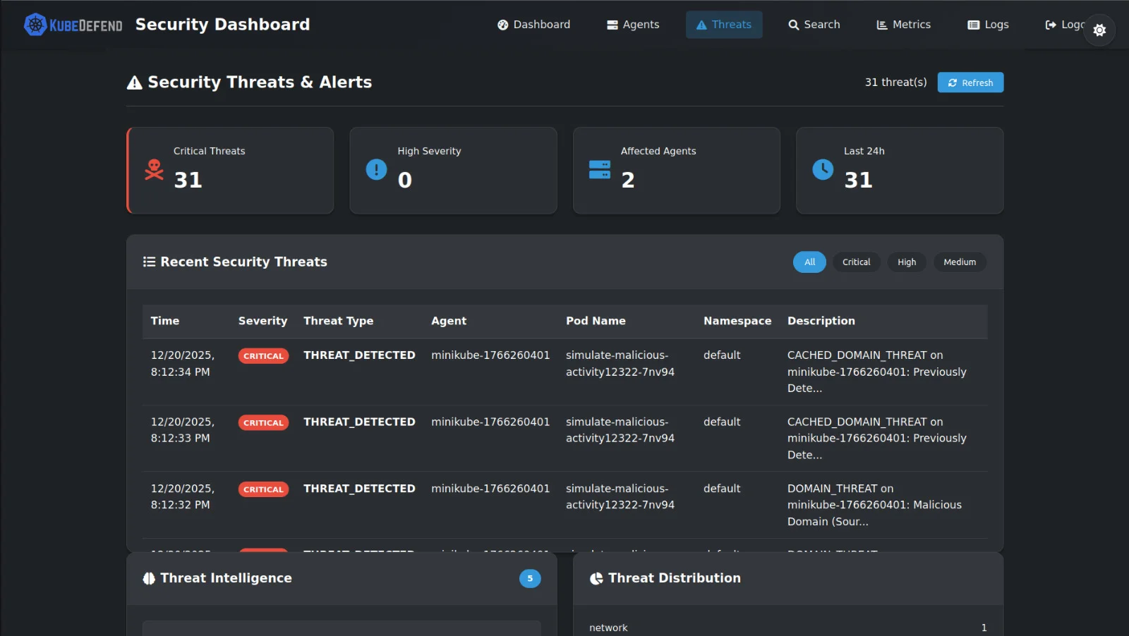This screenshot has width=1129, height=636.
Task: Click the DOMAIN_THREAT description in the 8:12:32 PM row
Action: pos(874,505)
